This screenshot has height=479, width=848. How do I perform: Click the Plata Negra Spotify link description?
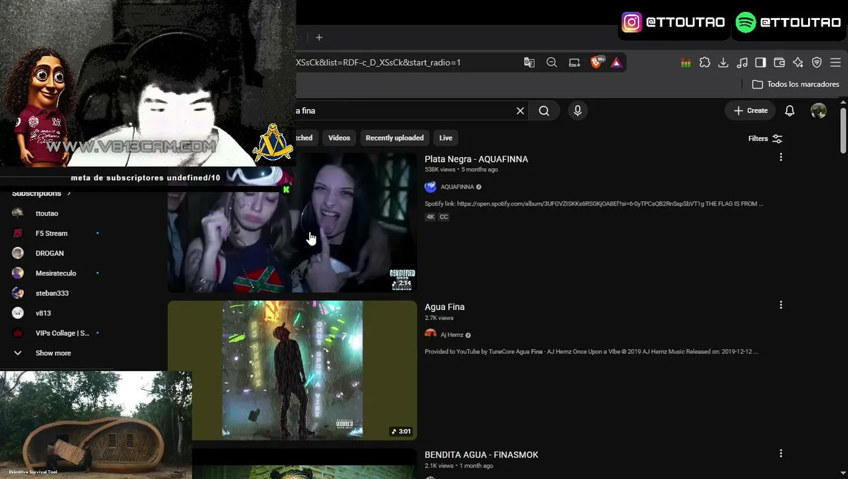pyautogui.click(x=594, y=204)
